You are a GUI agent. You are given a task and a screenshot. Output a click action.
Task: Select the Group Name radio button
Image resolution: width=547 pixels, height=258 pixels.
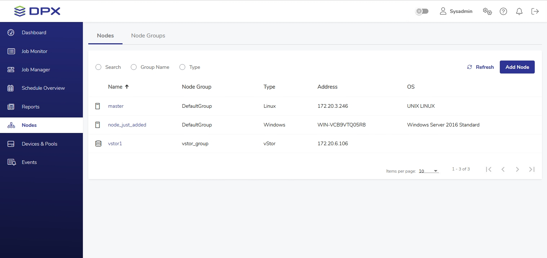[134, 67]
